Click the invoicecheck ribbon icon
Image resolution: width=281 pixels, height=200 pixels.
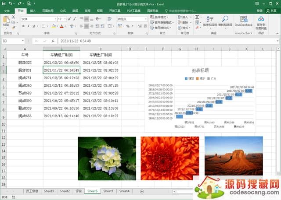pos(244,21)
